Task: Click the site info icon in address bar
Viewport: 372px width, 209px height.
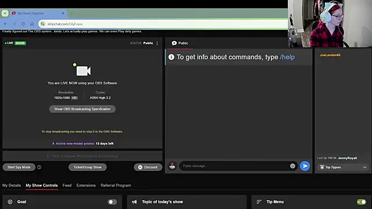Action: [42, 24]
